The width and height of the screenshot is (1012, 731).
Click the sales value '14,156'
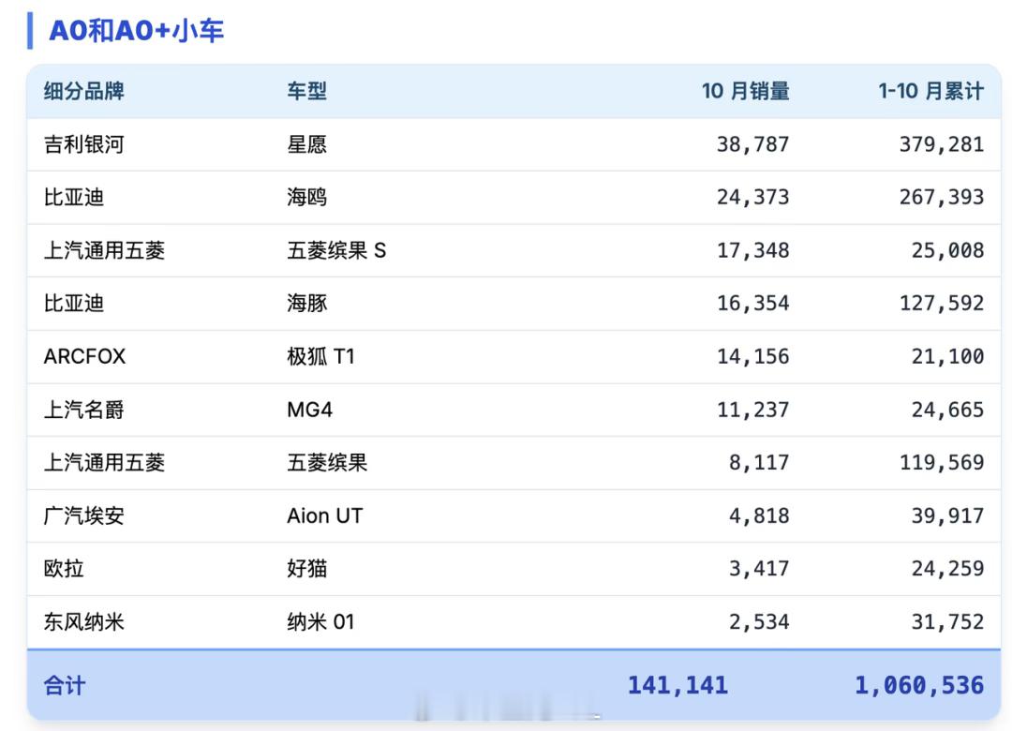click(x=752, y=356)
